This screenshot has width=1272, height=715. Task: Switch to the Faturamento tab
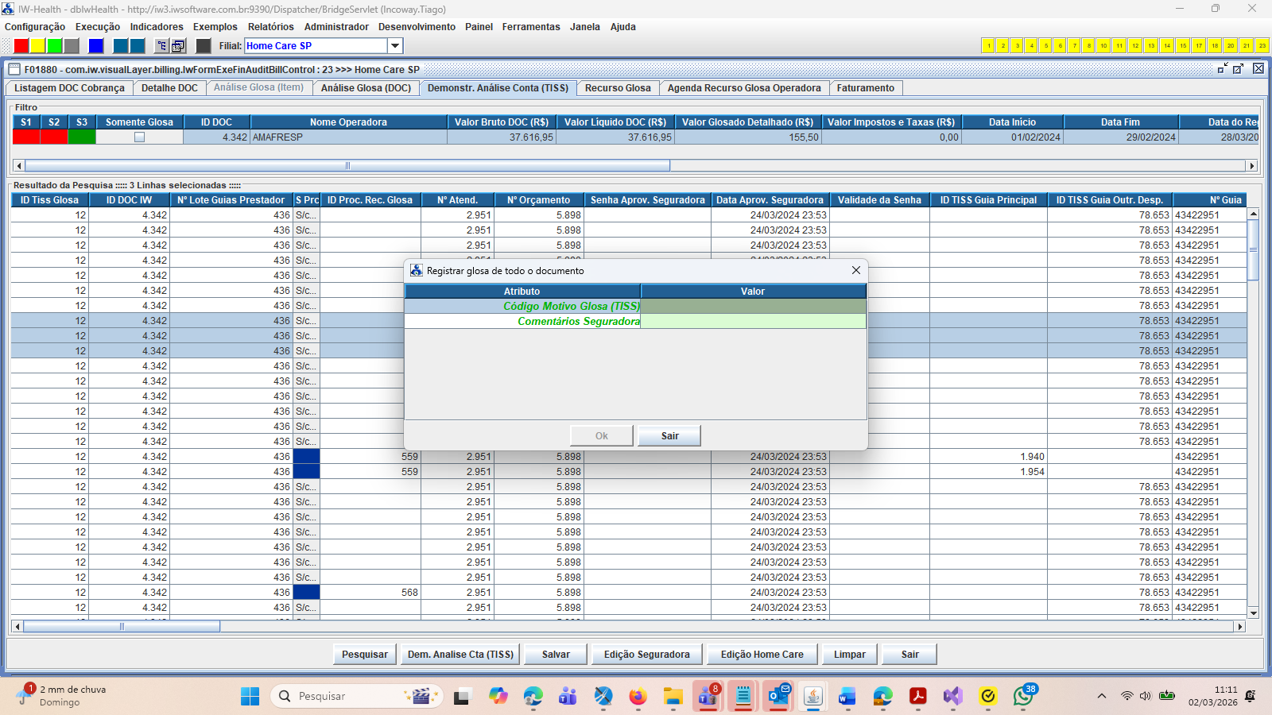click(x=865, y=88)
